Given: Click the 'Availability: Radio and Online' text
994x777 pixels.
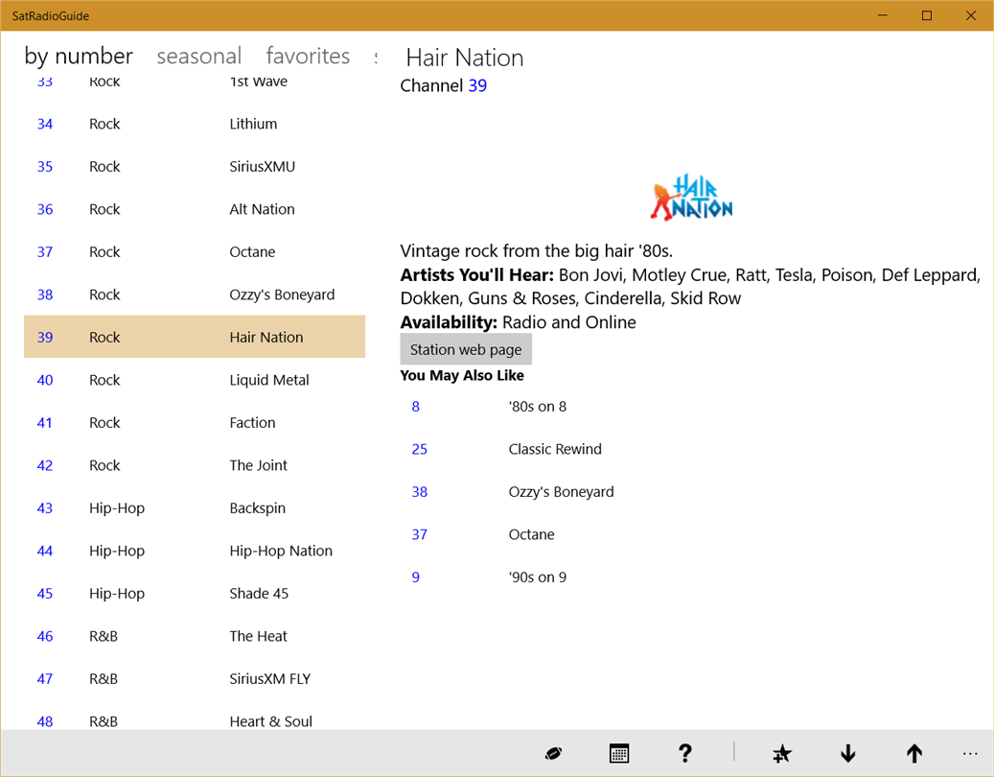Looking at the screenshot, I should tap(518, 322).
